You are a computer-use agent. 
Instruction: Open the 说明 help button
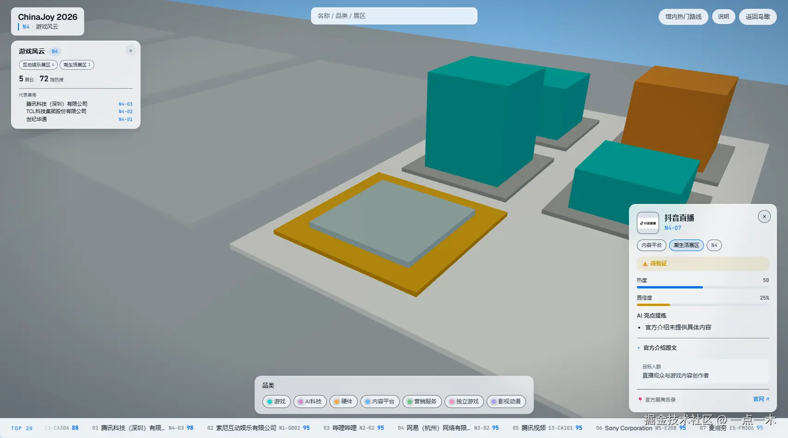[x=723, y=17]
